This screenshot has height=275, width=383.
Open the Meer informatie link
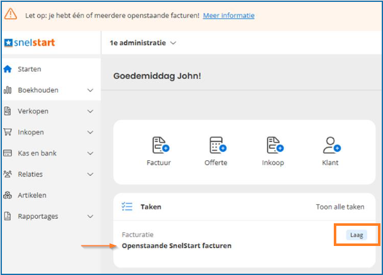pos(228,15)
